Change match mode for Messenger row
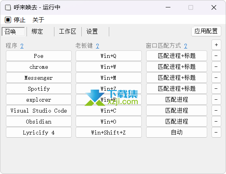226x174 pixels. (177, 77)
